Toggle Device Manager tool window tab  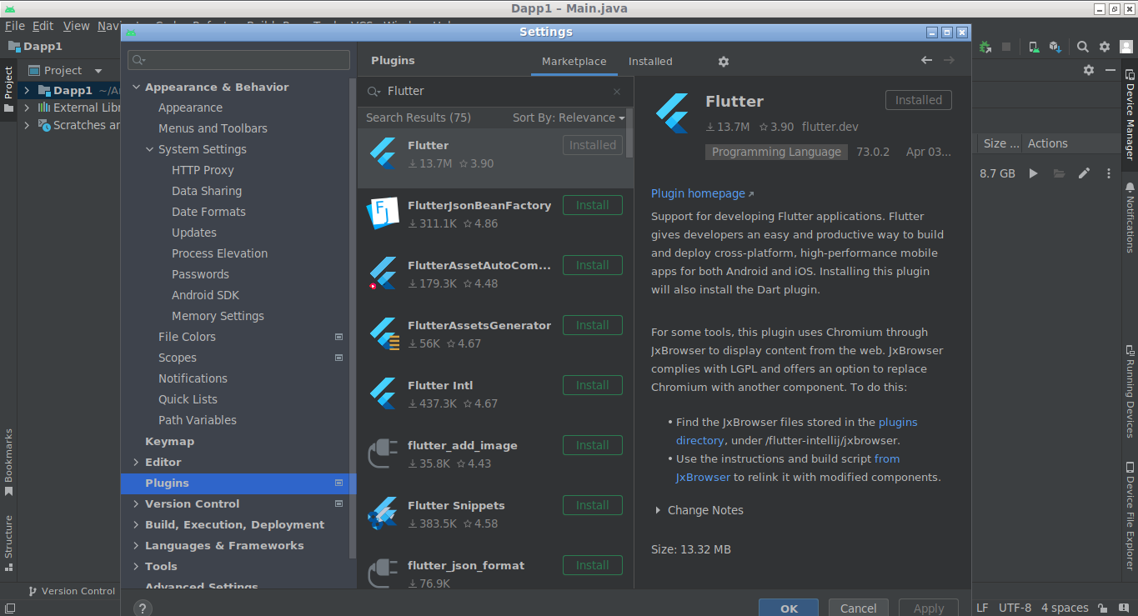[1130, 115]
